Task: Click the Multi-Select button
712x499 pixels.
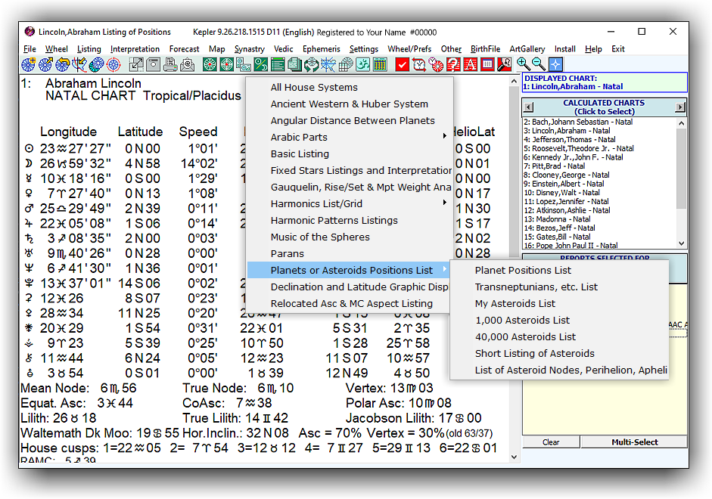Action: coord(634,442)
